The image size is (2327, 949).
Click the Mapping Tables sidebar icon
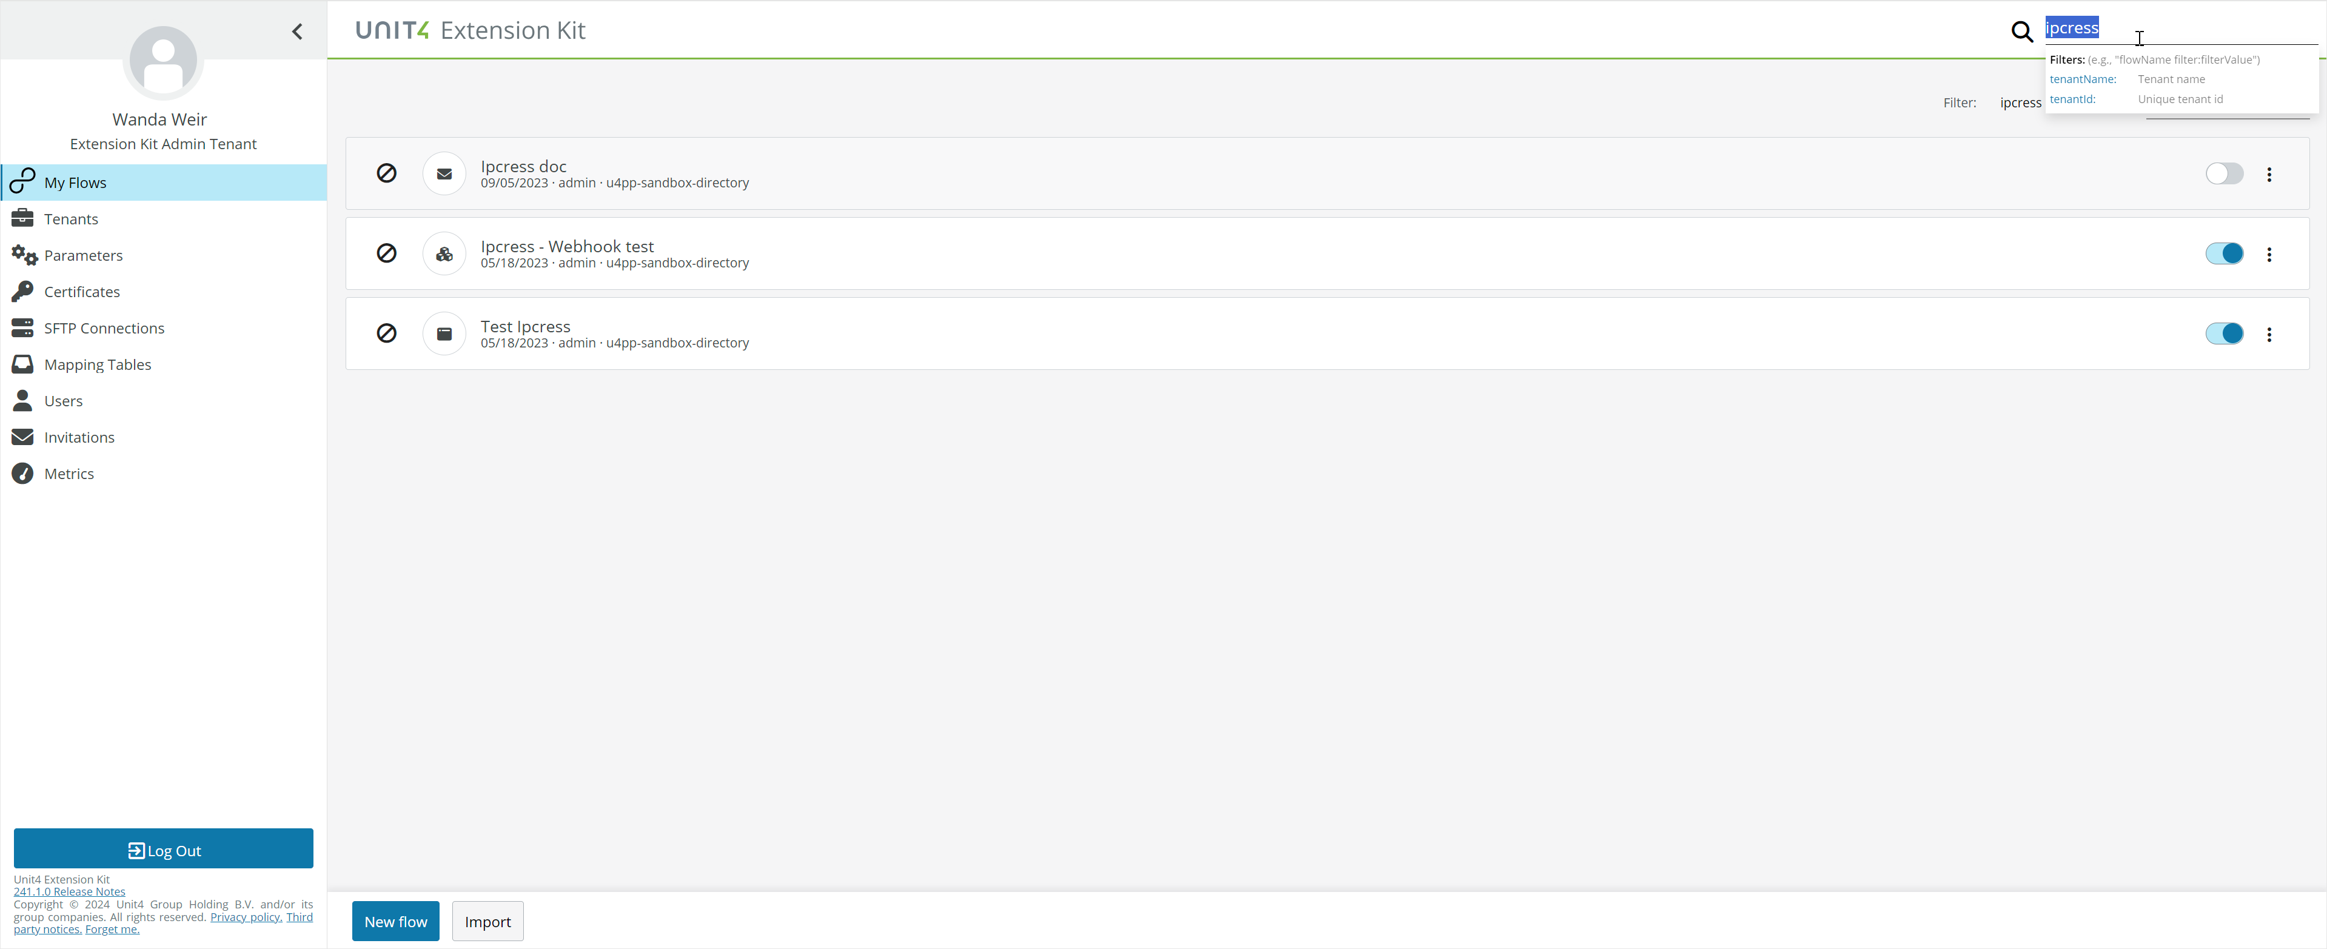pyautogui.click(x=22, y=364)
